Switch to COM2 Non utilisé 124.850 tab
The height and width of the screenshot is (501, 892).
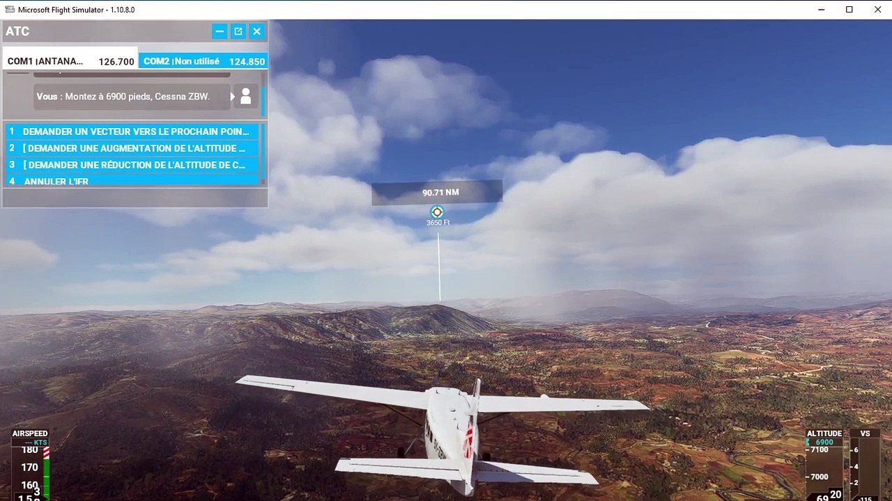point(203,61)
